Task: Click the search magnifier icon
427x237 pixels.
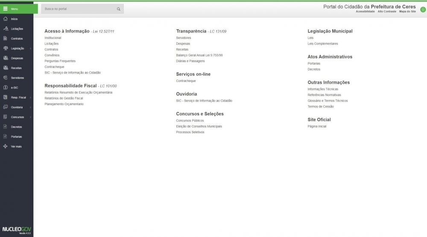Action: point(118,9)
